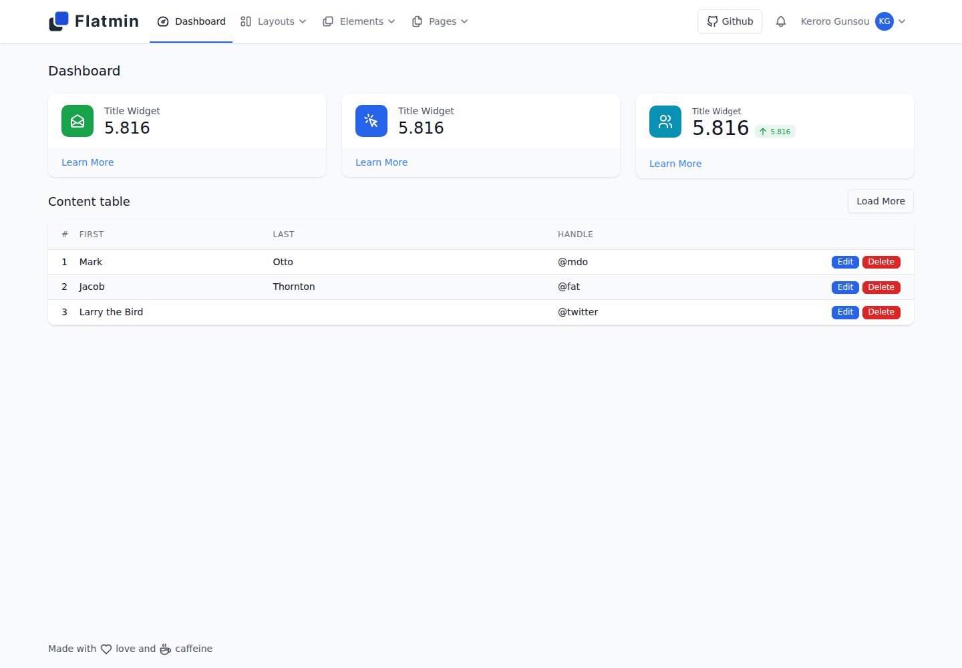Open the Keroro Gunsou user menu chevron

point(902,21)
